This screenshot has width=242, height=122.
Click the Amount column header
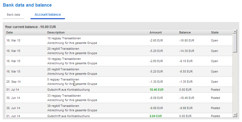[x=156, y=32]
